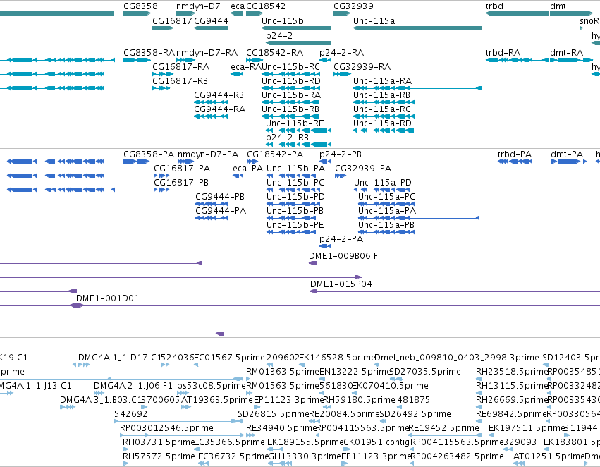
Task: Open the CG32939-RA transcript
Action: coord(342,74)
